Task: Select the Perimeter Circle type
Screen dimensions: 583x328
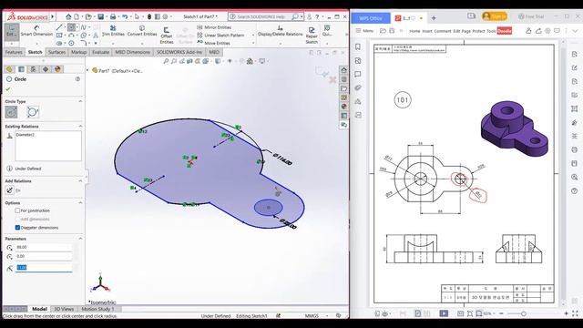Action: (33, 112)
